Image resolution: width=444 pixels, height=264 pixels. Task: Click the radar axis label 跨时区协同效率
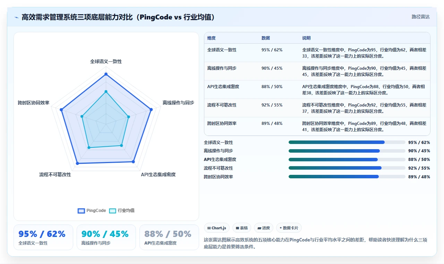[34, 103]
